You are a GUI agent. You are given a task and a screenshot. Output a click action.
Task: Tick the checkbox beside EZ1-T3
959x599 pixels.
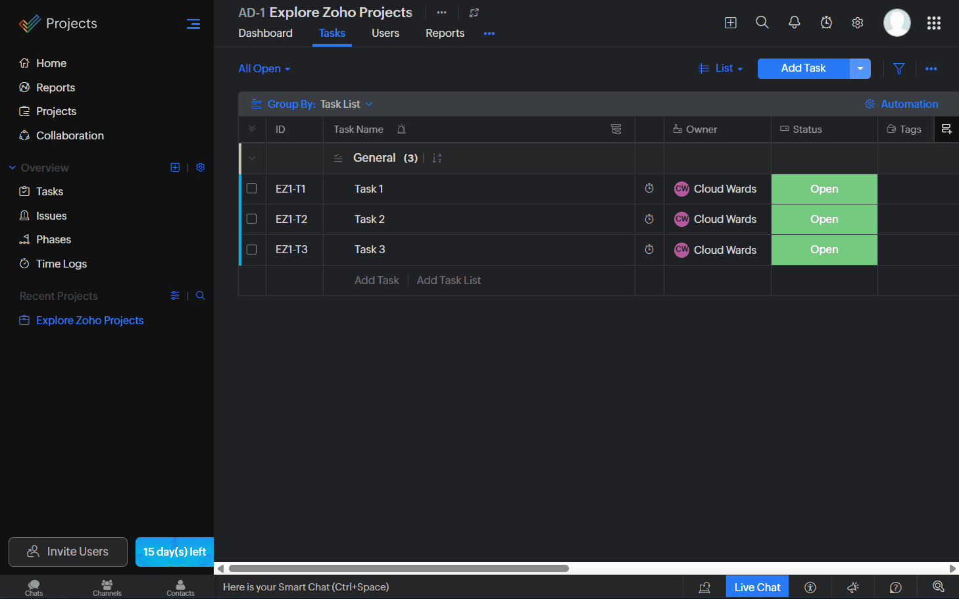(x=251, y=250)
